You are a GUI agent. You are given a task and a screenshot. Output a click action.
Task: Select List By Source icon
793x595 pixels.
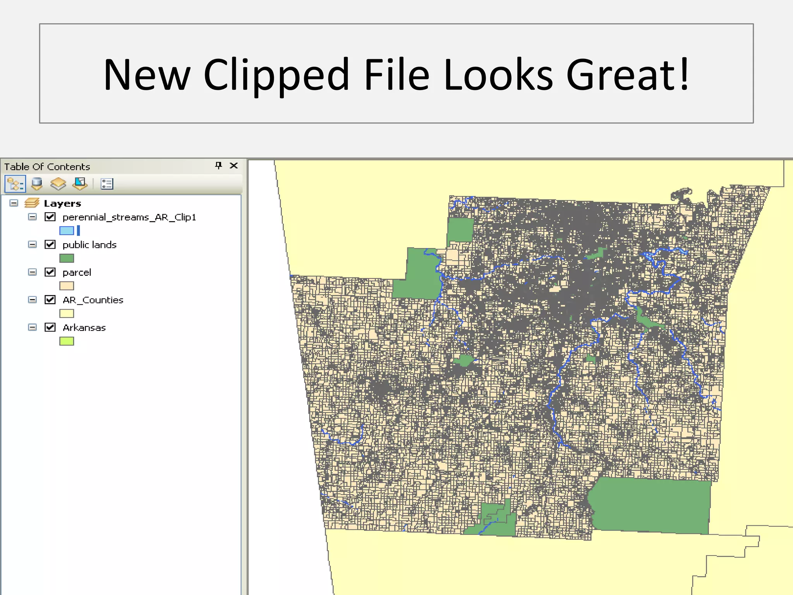[x=37, y=184]
